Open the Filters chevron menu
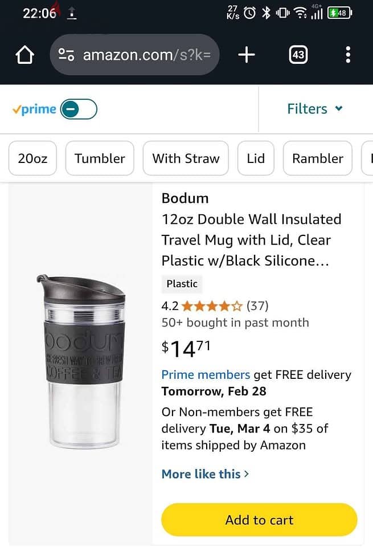Viewport: 373px width, 547px height. tap(338, 109)
